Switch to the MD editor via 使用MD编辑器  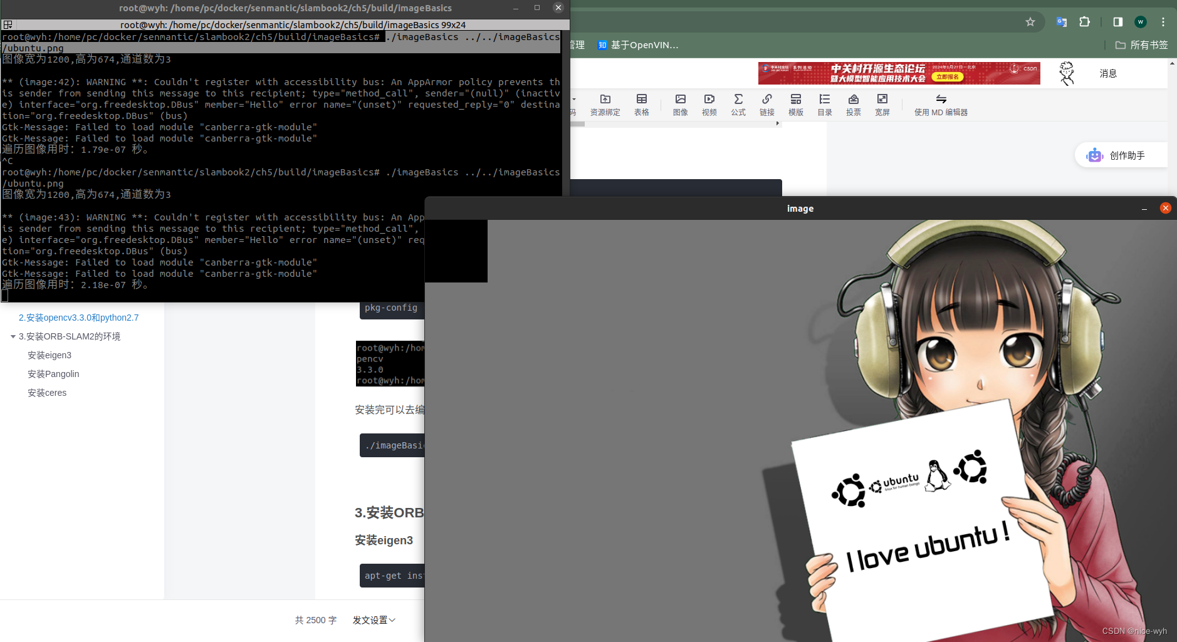pos(941,105)
